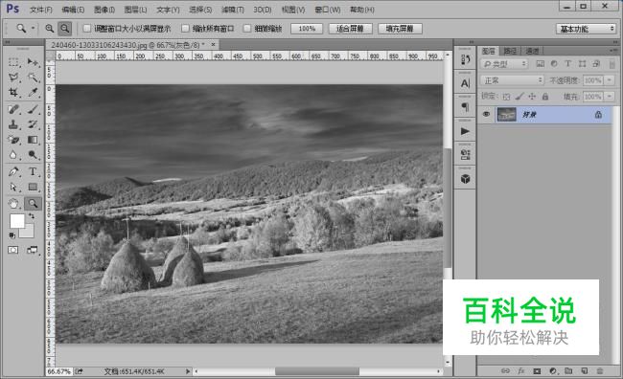Add a layer mask
The image size is (623, 379).
(537, 371)
